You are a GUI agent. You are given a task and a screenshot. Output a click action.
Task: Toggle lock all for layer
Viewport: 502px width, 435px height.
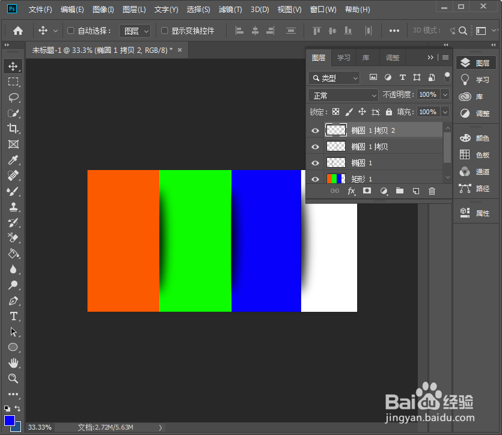388,112
